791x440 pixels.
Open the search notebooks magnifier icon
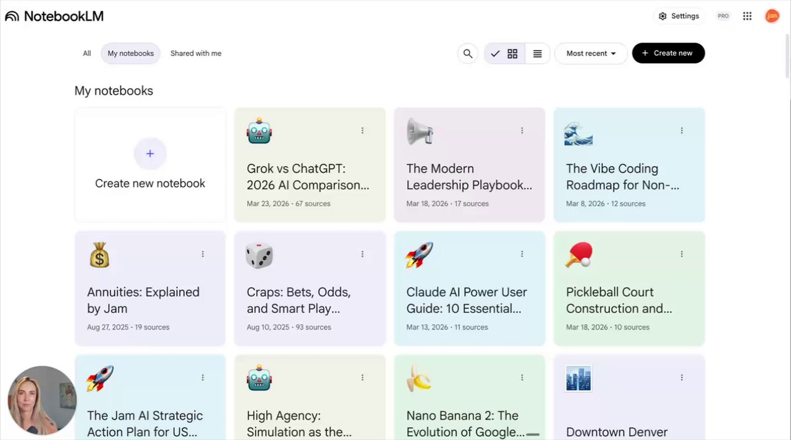468,54
